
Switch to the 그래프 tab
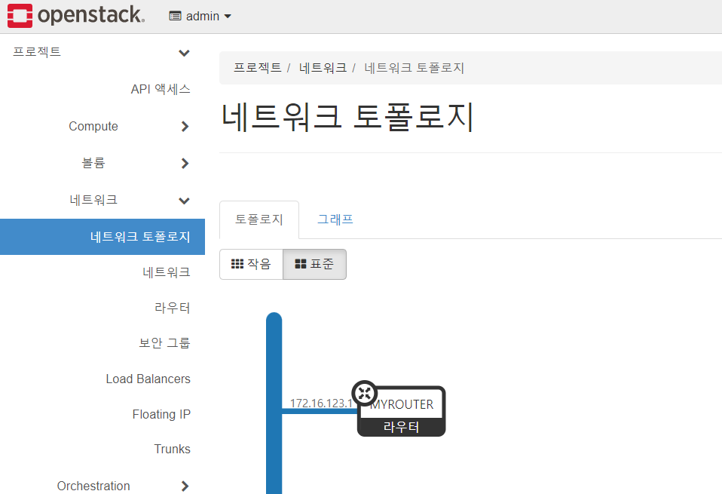click(335, 219)
